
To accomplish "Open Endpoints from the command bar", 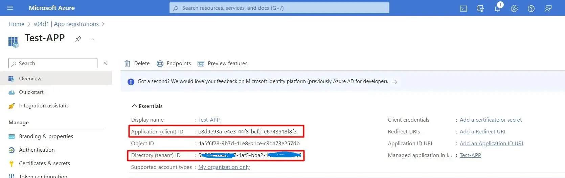I will pos(174,63).
